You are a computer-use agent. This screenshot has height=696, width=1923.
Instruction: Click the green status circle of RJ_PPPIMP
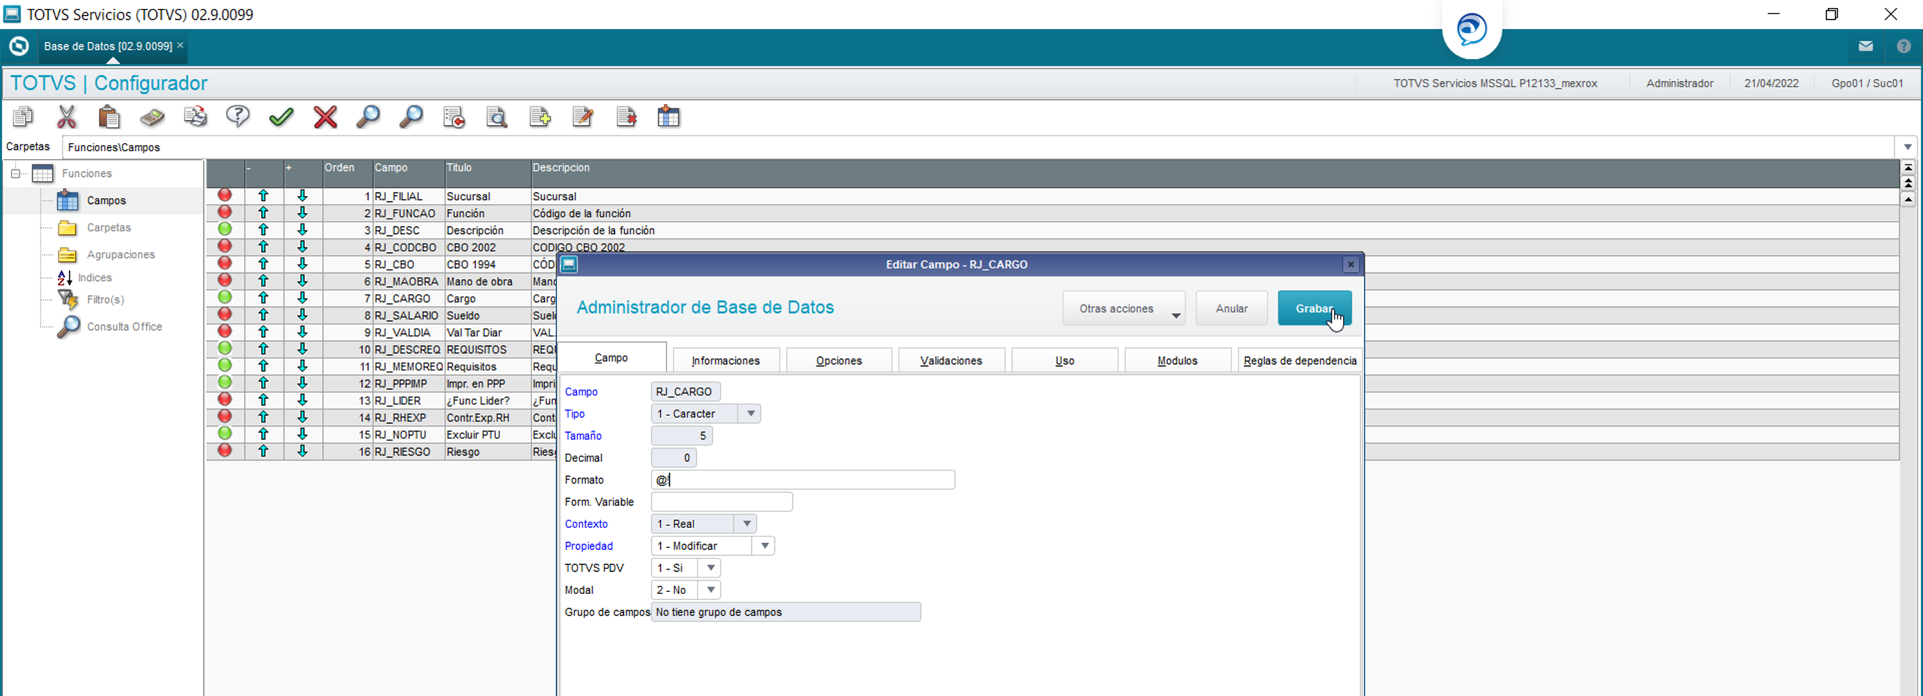pos(225,383)
